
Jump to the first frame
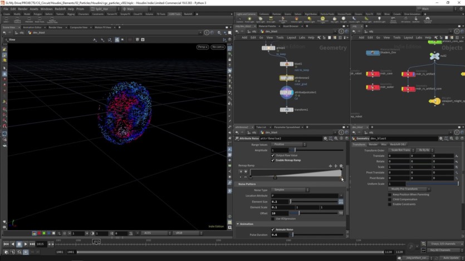coord(6,244)
